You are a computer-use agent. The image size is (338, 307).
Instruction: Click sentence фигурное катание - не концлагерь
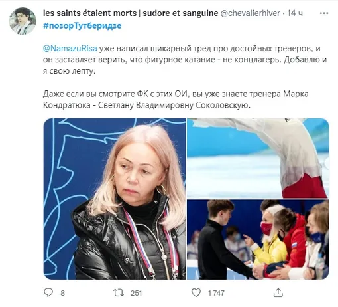(x=213, y=60)
